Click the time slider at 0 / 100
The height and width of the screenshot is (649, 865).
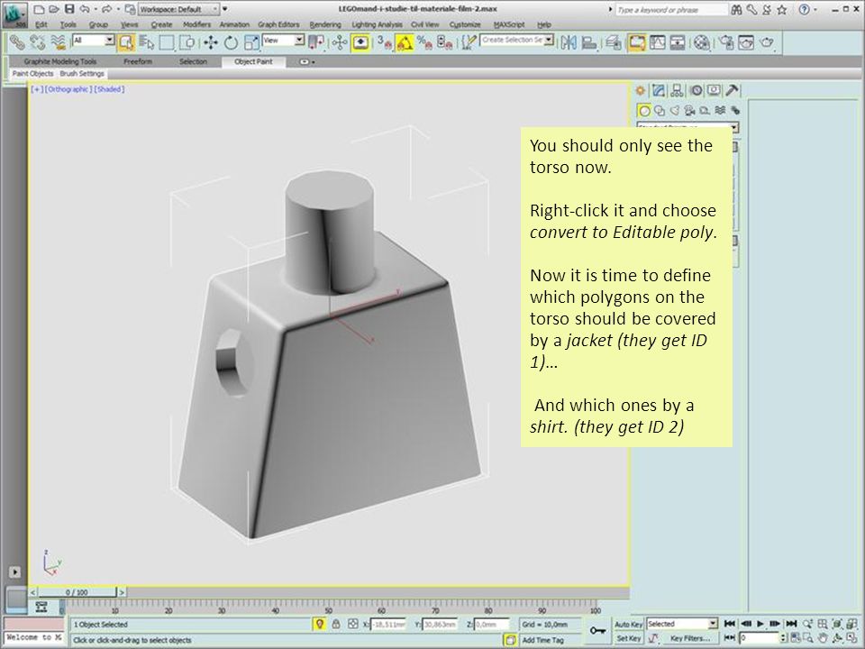click(77, 592)
